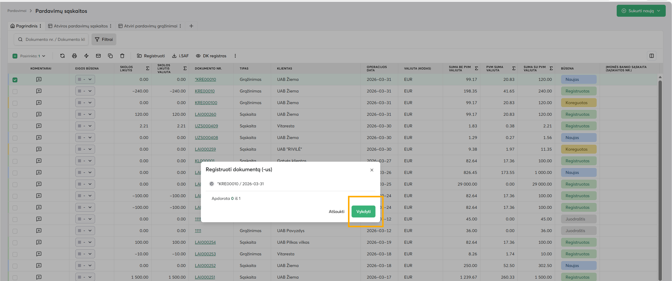Viewport: 672px width, 281px height.
Task: Click the vertical scrollbar of the table
Action: point(660,179)
